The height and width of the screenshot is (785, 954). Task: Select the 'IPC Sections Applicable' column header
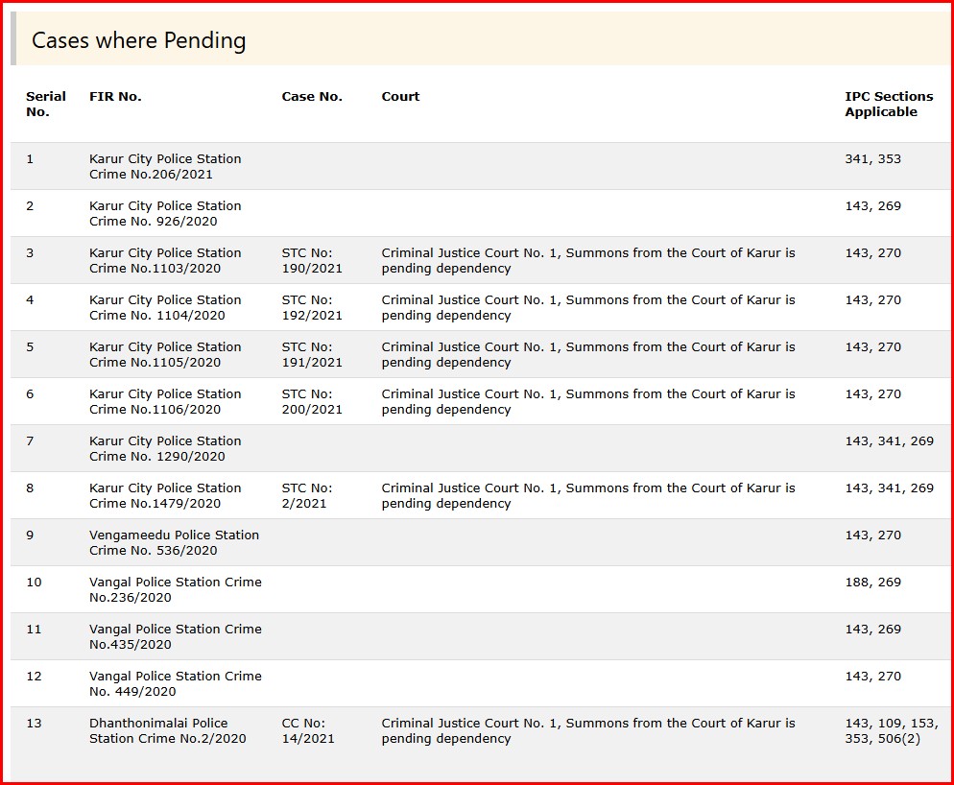pos(889,104)
